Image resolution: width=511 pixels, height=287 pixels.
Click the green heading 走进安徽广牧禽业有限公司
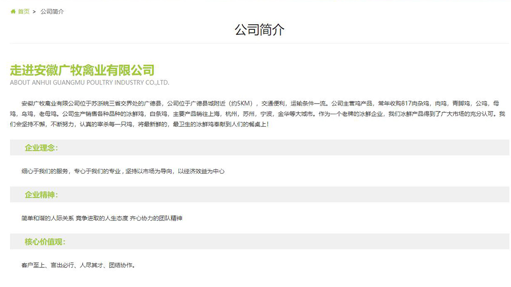(82, 71)
